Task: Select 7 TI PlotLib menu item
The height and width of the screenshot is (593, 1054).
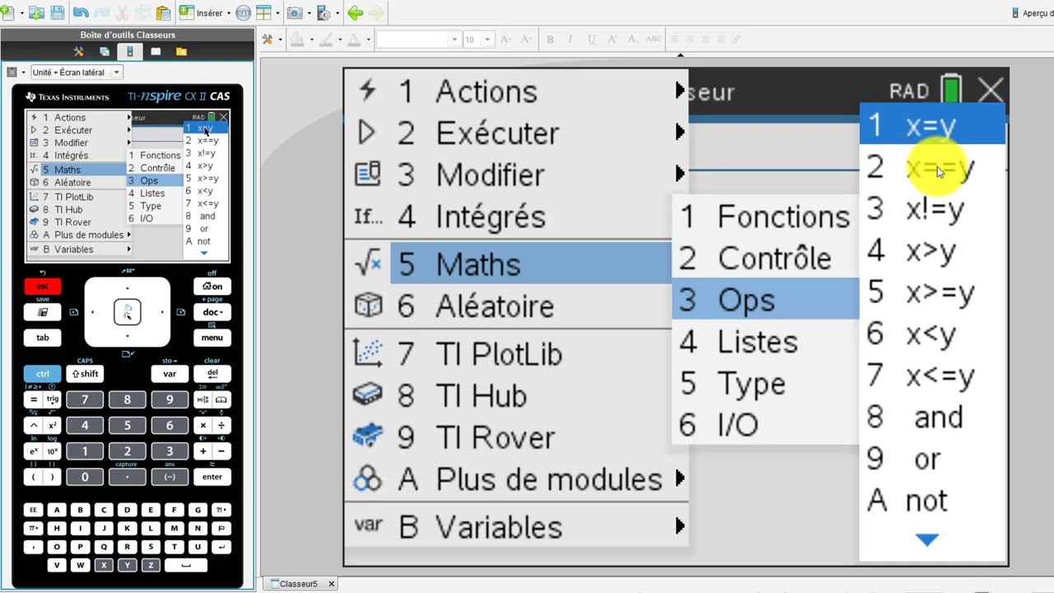Action: pyautogui.click(x=515, y=354)
